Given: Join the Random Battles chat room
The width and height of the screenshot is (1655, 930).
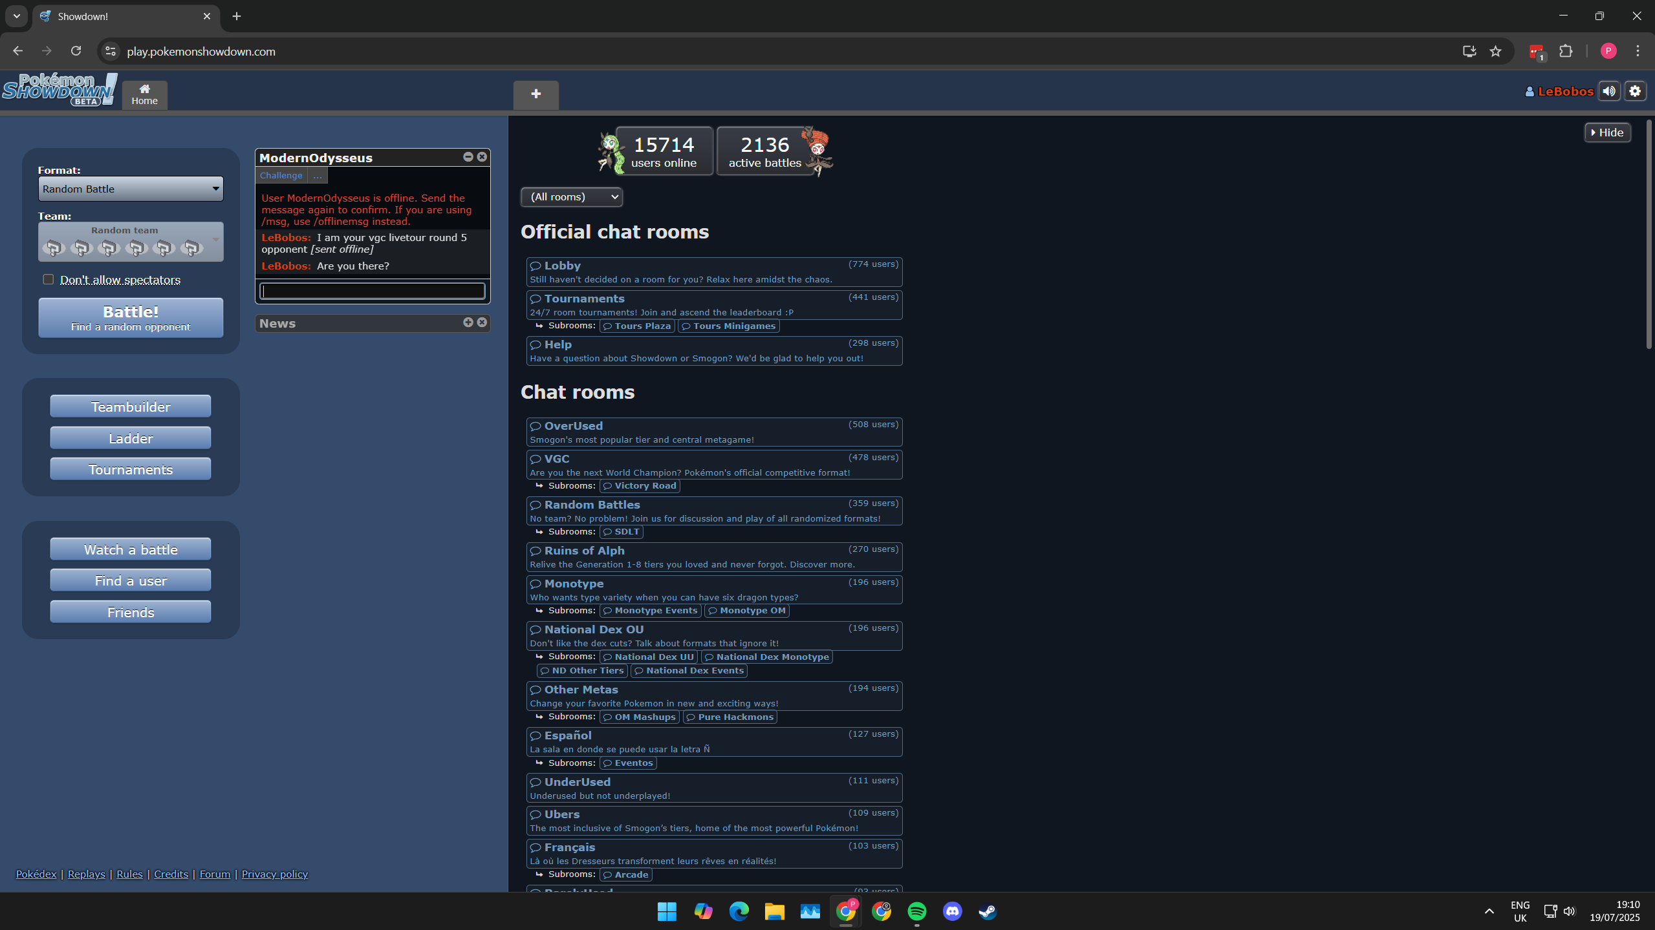Looking at the screenshot, I should pos(714,511).
